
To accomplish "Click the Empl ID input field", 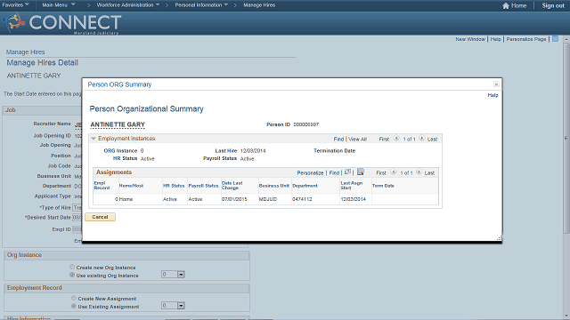I will click(77, 229).
